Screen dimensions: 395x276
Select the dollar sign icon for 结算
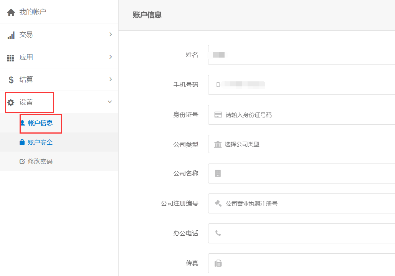click(x=10, y=79)
